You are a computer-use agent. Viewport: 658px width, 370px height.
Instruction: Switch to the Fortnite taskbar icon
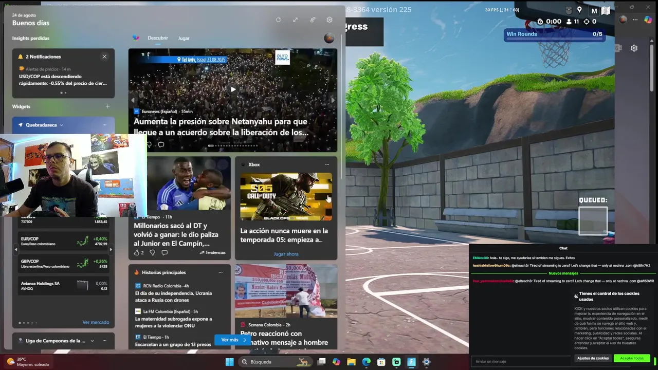[x=411, y=362]
